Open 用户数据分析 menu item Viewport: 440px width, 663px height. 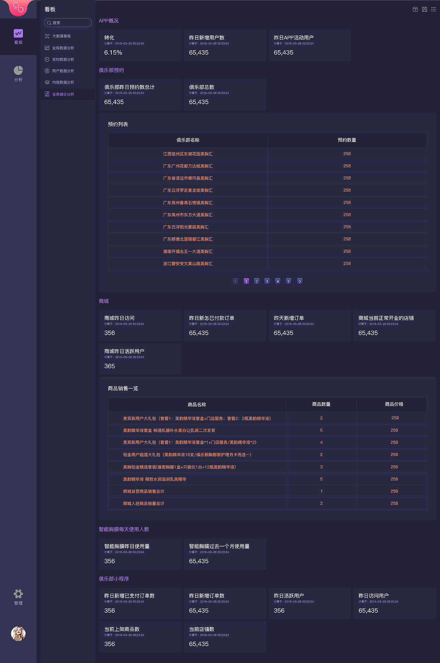[68, 71]
